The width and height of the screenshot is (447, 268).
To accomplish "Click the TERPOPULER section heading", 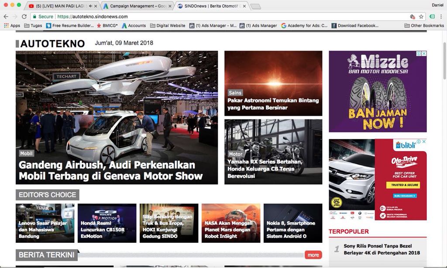I will pyautogui.click(x=349, y=231).
